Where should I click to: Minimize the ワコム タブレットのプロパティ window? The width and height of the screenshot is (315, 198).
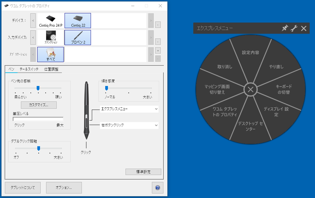pos(133,6)
